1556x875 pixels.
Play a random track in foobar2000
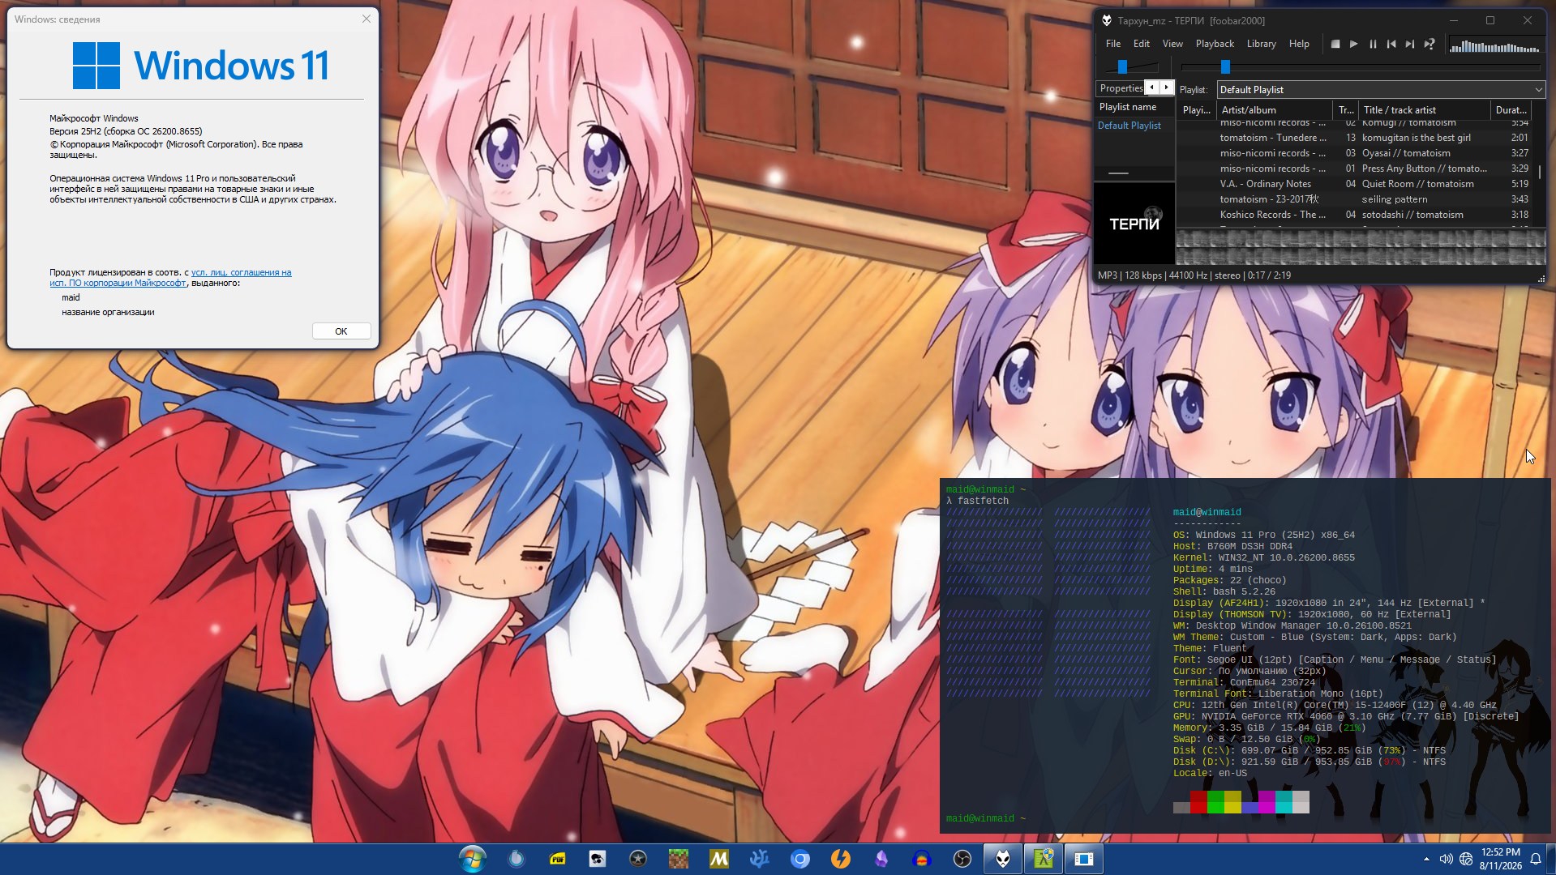click(x=1430, y=44)
